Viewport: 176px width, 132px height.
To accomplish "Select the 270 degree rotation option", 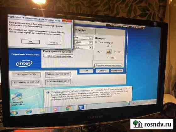I will pyautogui.click(x=115, y=52).
